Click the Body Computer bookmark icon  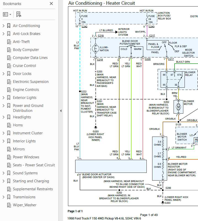pos(9,50)
